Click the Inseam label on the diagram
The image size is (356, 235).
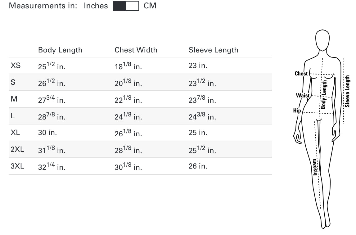[315, 167]
